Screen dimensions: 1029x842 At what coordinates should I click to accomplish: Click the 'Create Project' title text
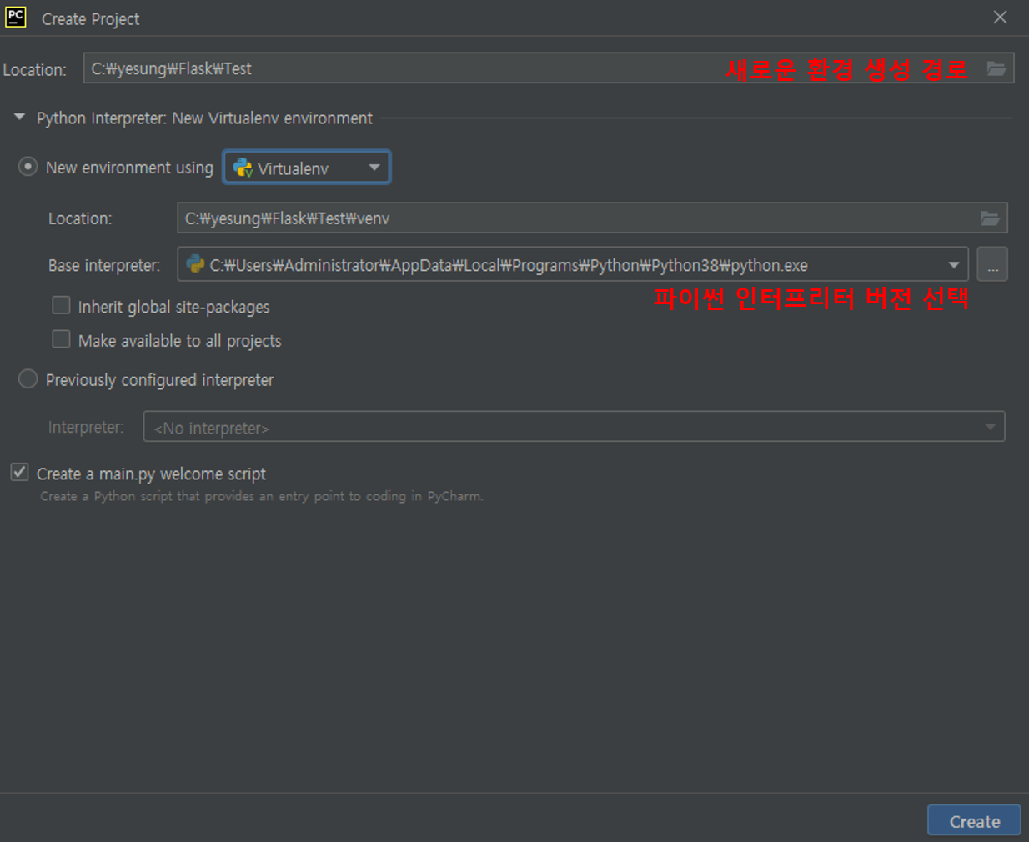click(x=90, y=18)
